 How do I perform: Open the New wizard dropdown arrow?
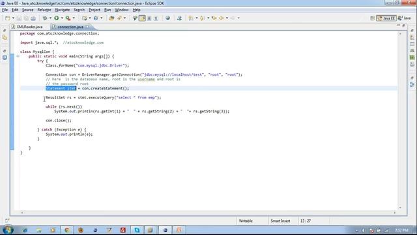click(13, 18)
